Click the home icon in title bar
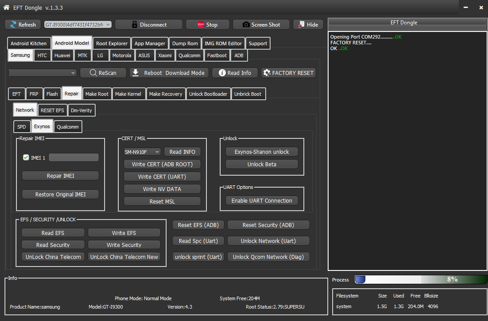The width and height of the screenshot is (488, 321). point(6,8)
